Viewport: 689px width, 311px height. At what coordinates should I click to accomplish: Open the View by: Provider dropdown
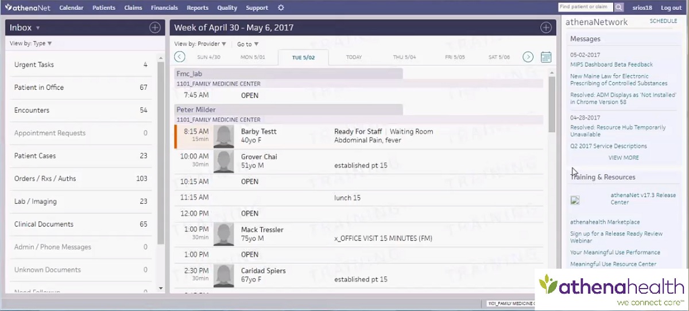tap(200, 44)
